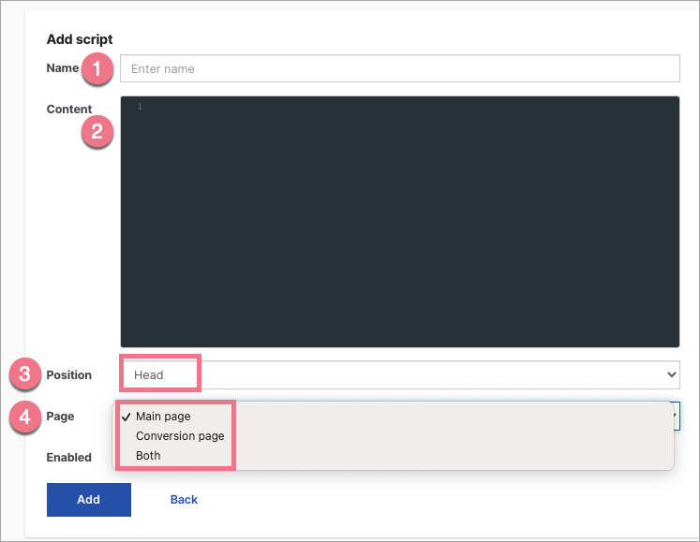Open the Position dropdown showing Head
Image resolution: width=700 pixels, height=542 pixels.
(x=399, y=374)
